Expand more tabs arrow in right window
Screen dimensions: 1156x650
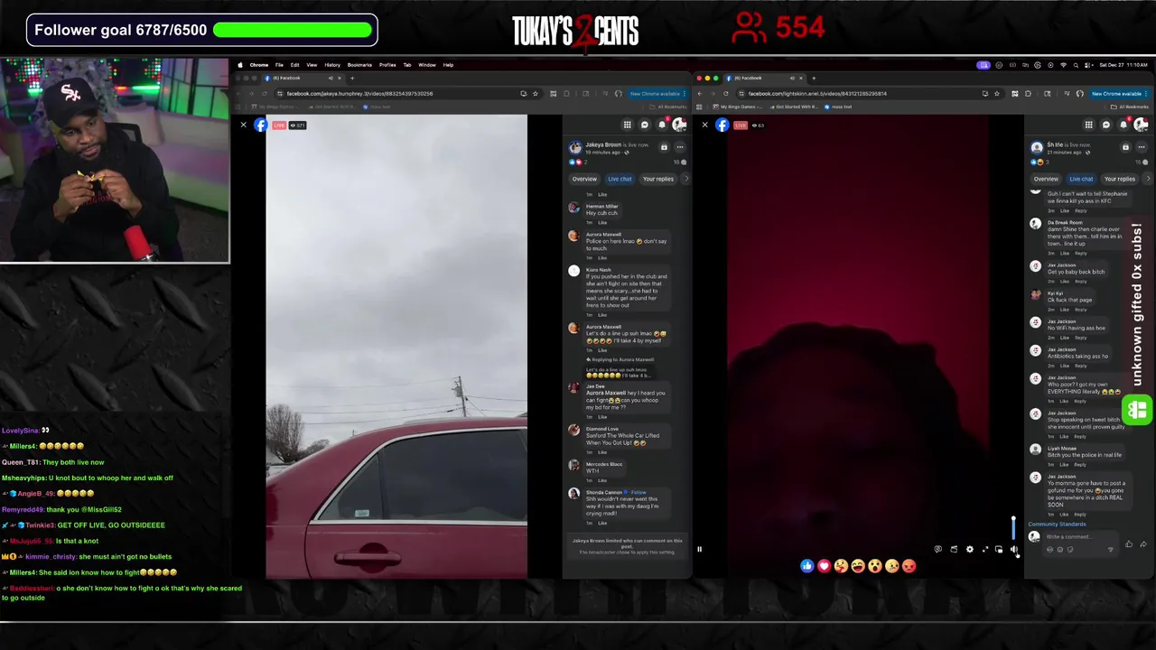[1148, 179]
